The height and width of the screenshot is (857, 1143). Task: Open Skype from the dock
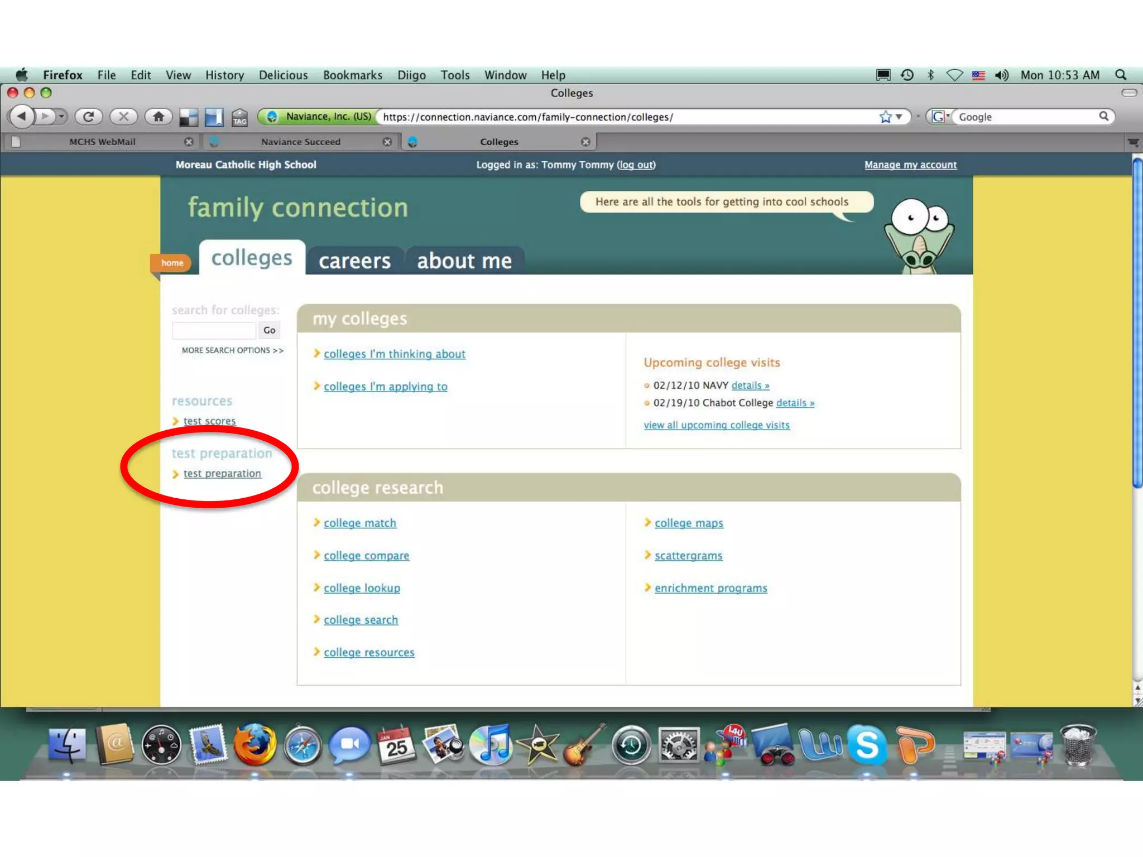click(867, 745)
